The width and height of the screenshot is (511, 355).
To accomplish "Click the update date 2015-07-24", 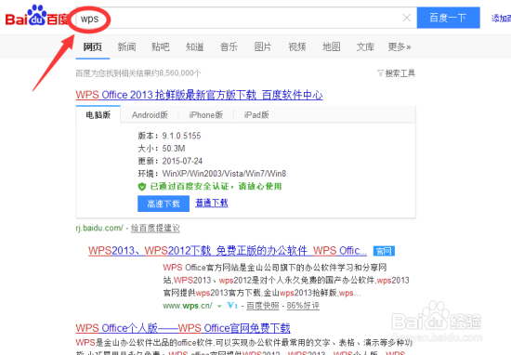I will coord(182,161).
